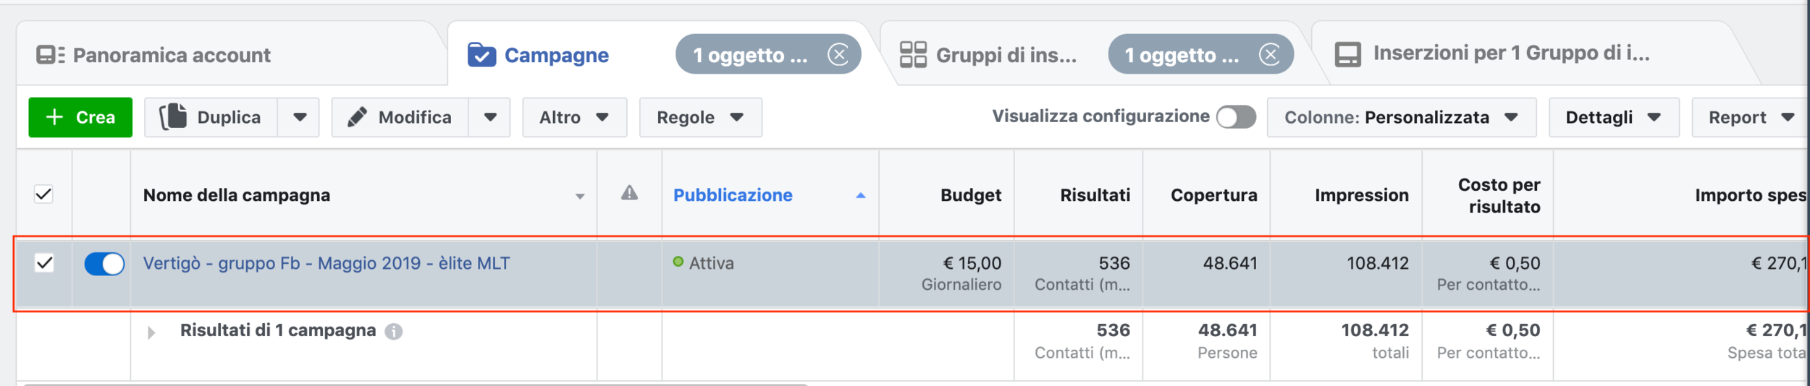This screenshot has height=386, width=1810.
Task: Toggle the Visualizza configurazione switch
Action: click(x=1236, y=117)
